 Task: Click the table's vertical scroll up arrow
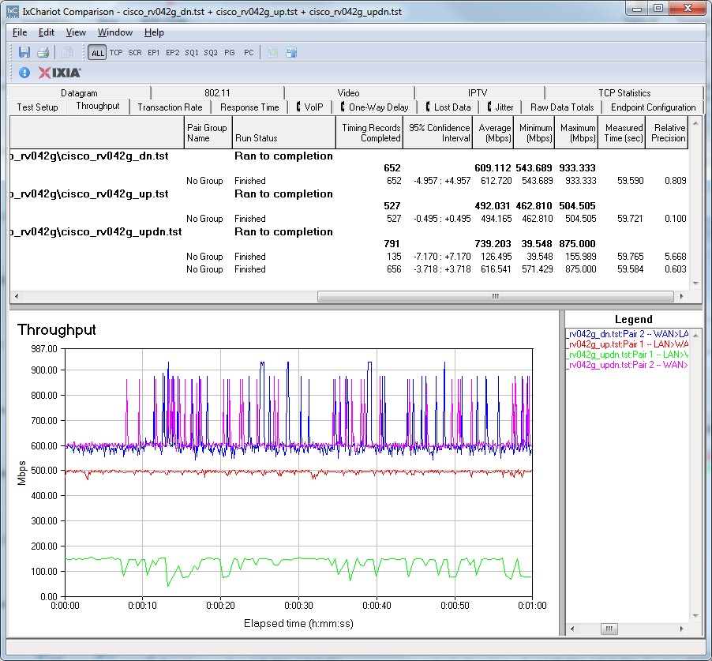click(x=695, y=123)
